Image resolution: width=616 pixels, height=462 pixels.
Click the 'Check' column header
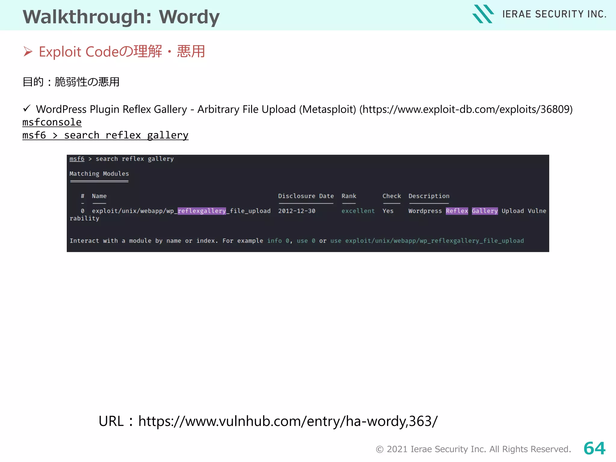tap(392, 196)
